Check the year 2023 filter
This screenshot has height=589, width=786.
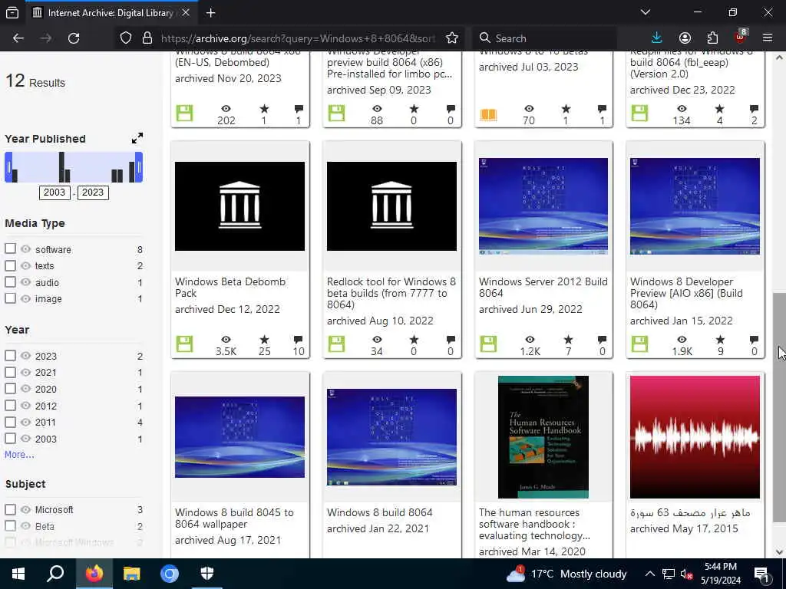pos(10,355)
